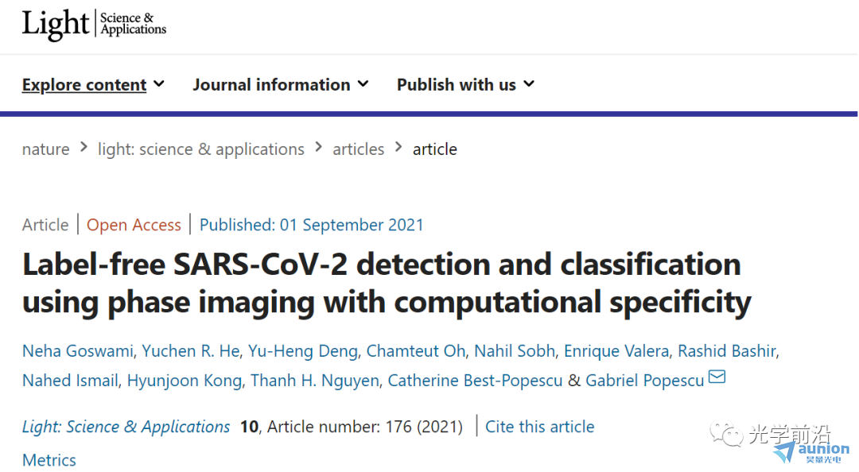Image resolution: width=859 pixels, height=472 pixels.
Task: Expand the Explore content chevron
Action: 159,83
